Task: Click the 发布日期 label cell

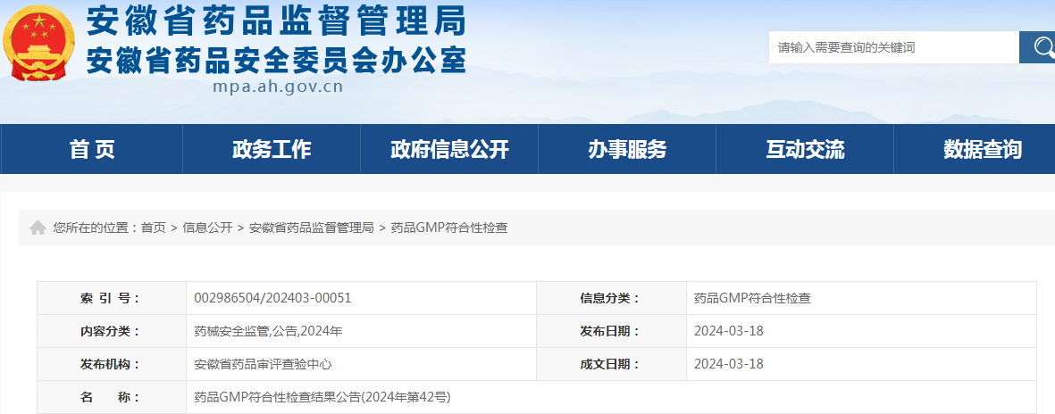Action: [611, 331]
